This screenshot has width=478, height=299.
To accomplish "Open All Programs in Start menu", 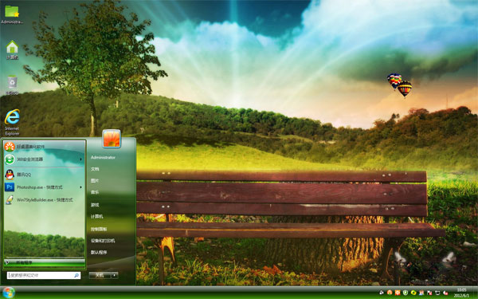I will pyautogui.click(x=45, y=262).
